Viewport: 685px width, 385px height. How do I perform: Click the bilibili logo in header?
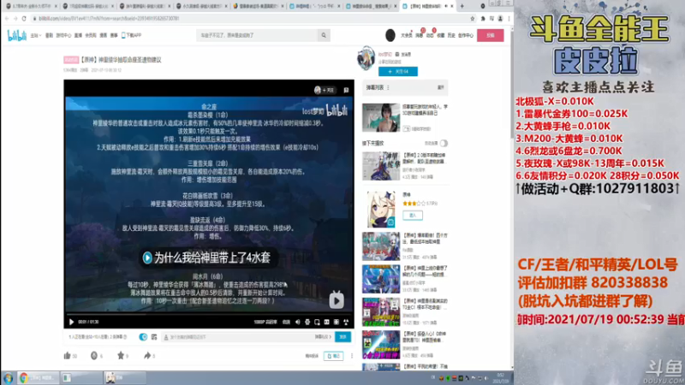(x=17, y=35)
